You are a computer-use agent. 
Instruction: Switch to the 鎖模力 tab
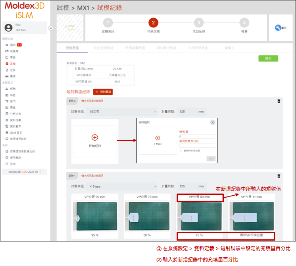pyautogui.click(x=229, y=48)
